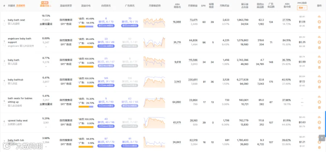Open the 数据解释 link beside 关键词
Viewport: 326px width, 152px height.
pyautogui.click(x=21, y=5)
